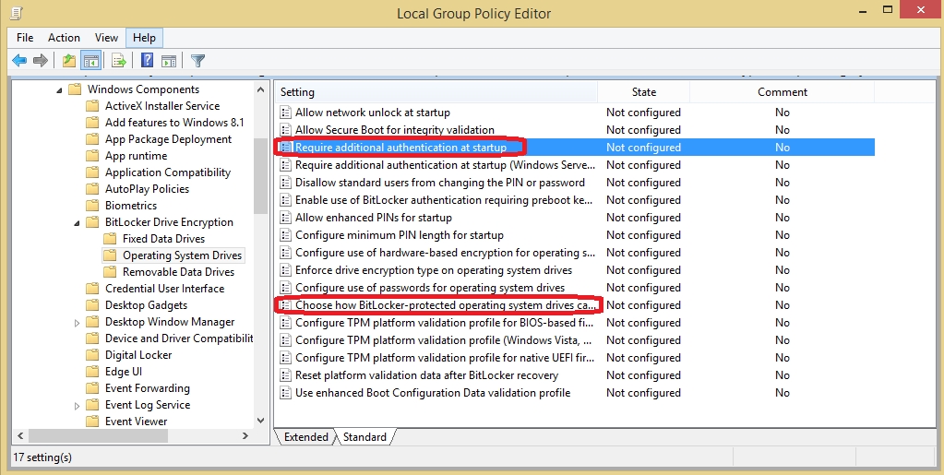The width and height of the screenshot is (944, 475).
Task: Click the Credential User Interface folder icon
Action: [x=92, y=289]
